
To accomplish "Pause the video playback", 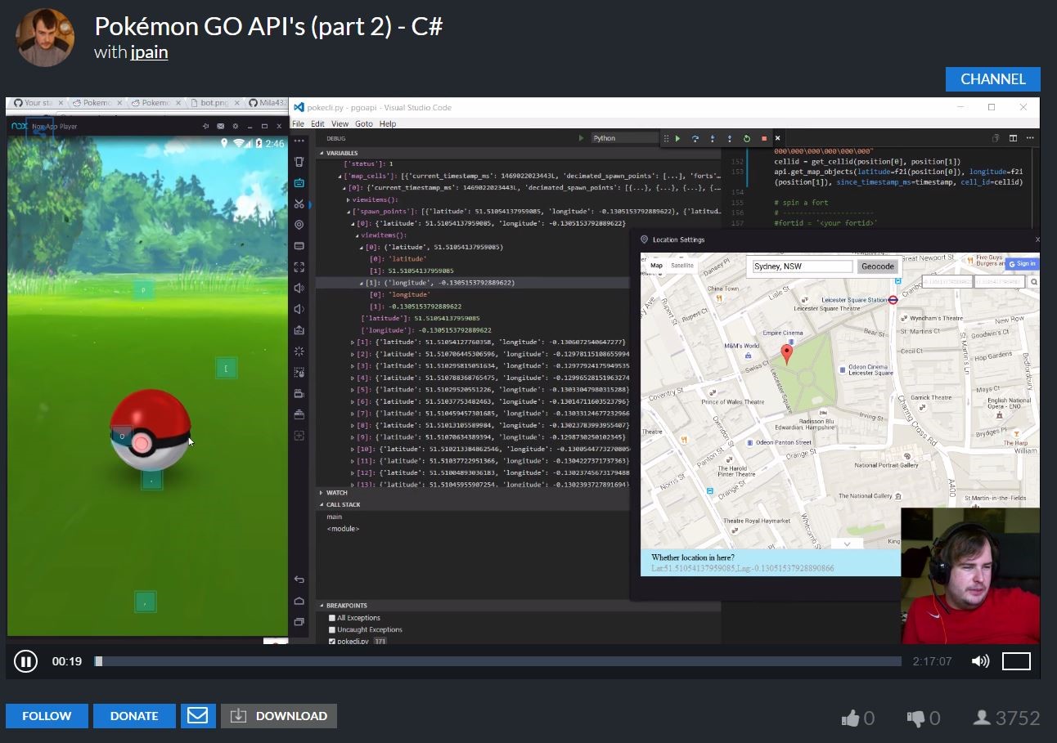I will point(25,661).
